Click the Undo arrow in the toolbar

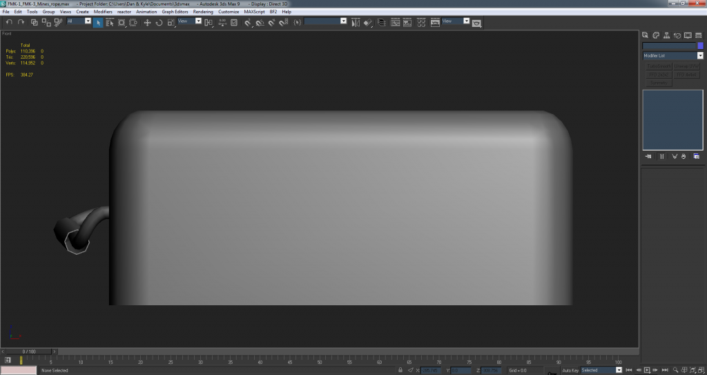(9, 22)
